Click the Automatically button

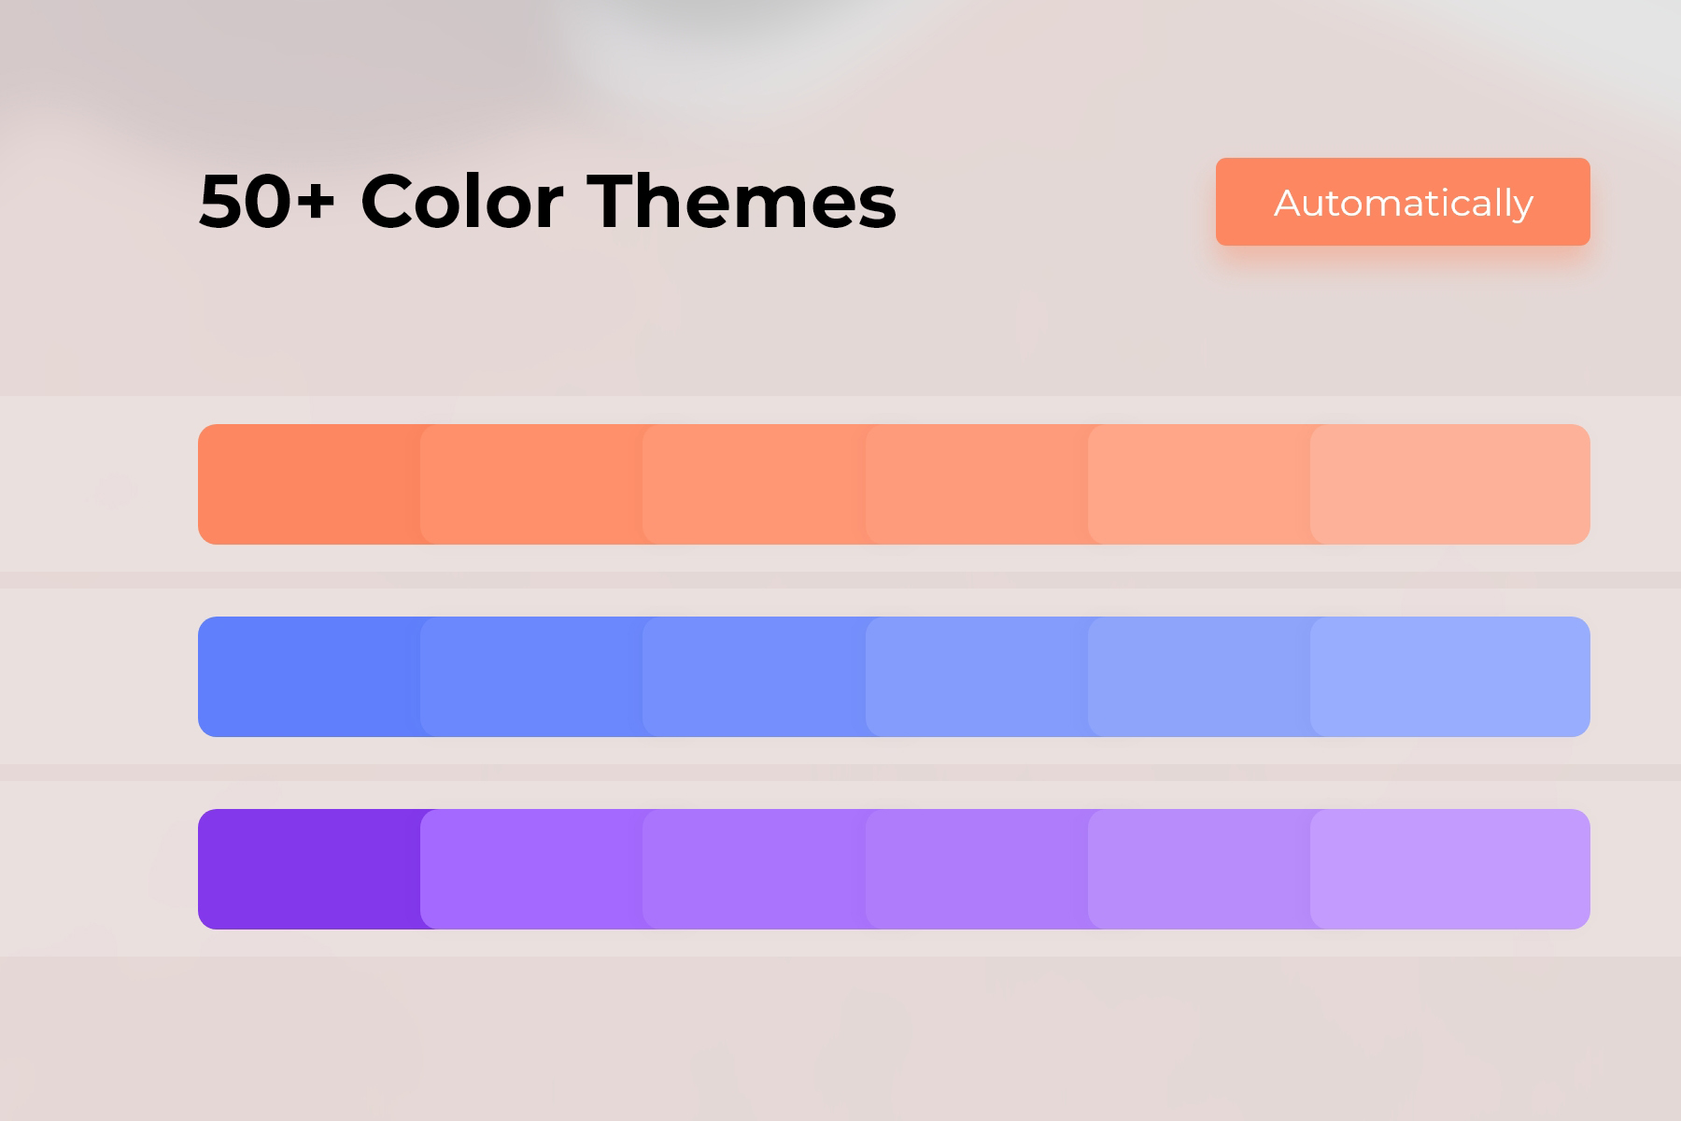click(1402, 202)
